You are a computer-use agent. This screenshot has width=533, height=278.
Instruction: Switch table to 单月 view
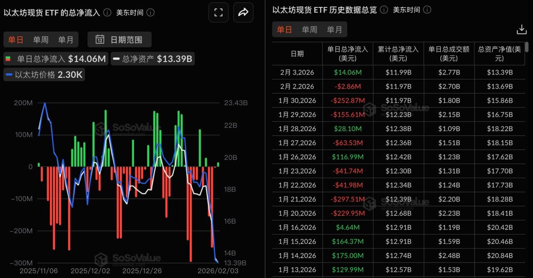click(334, 30)
